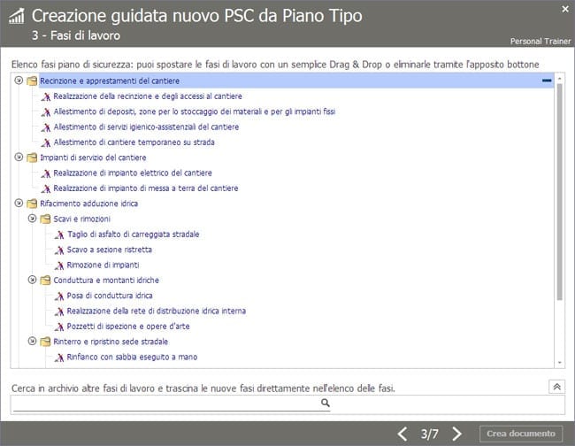Select Rinfianco con sabbia eseguito a mano
575x446 pixels.
(x=132, y=357)
